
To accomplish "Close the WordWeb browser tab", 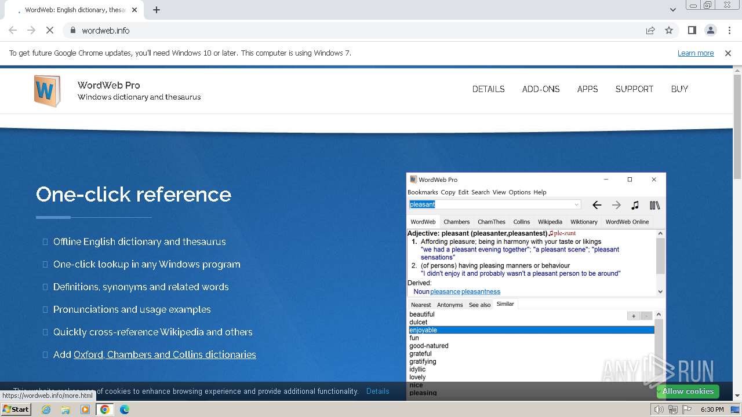I will tap(134, 10).
